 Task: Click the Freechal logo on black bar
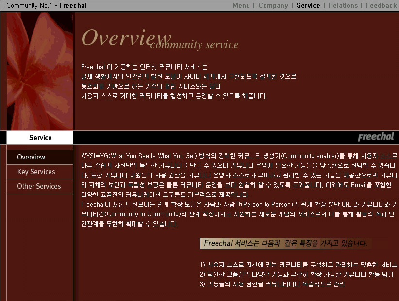pyautogui.click(x=376, y=137)
